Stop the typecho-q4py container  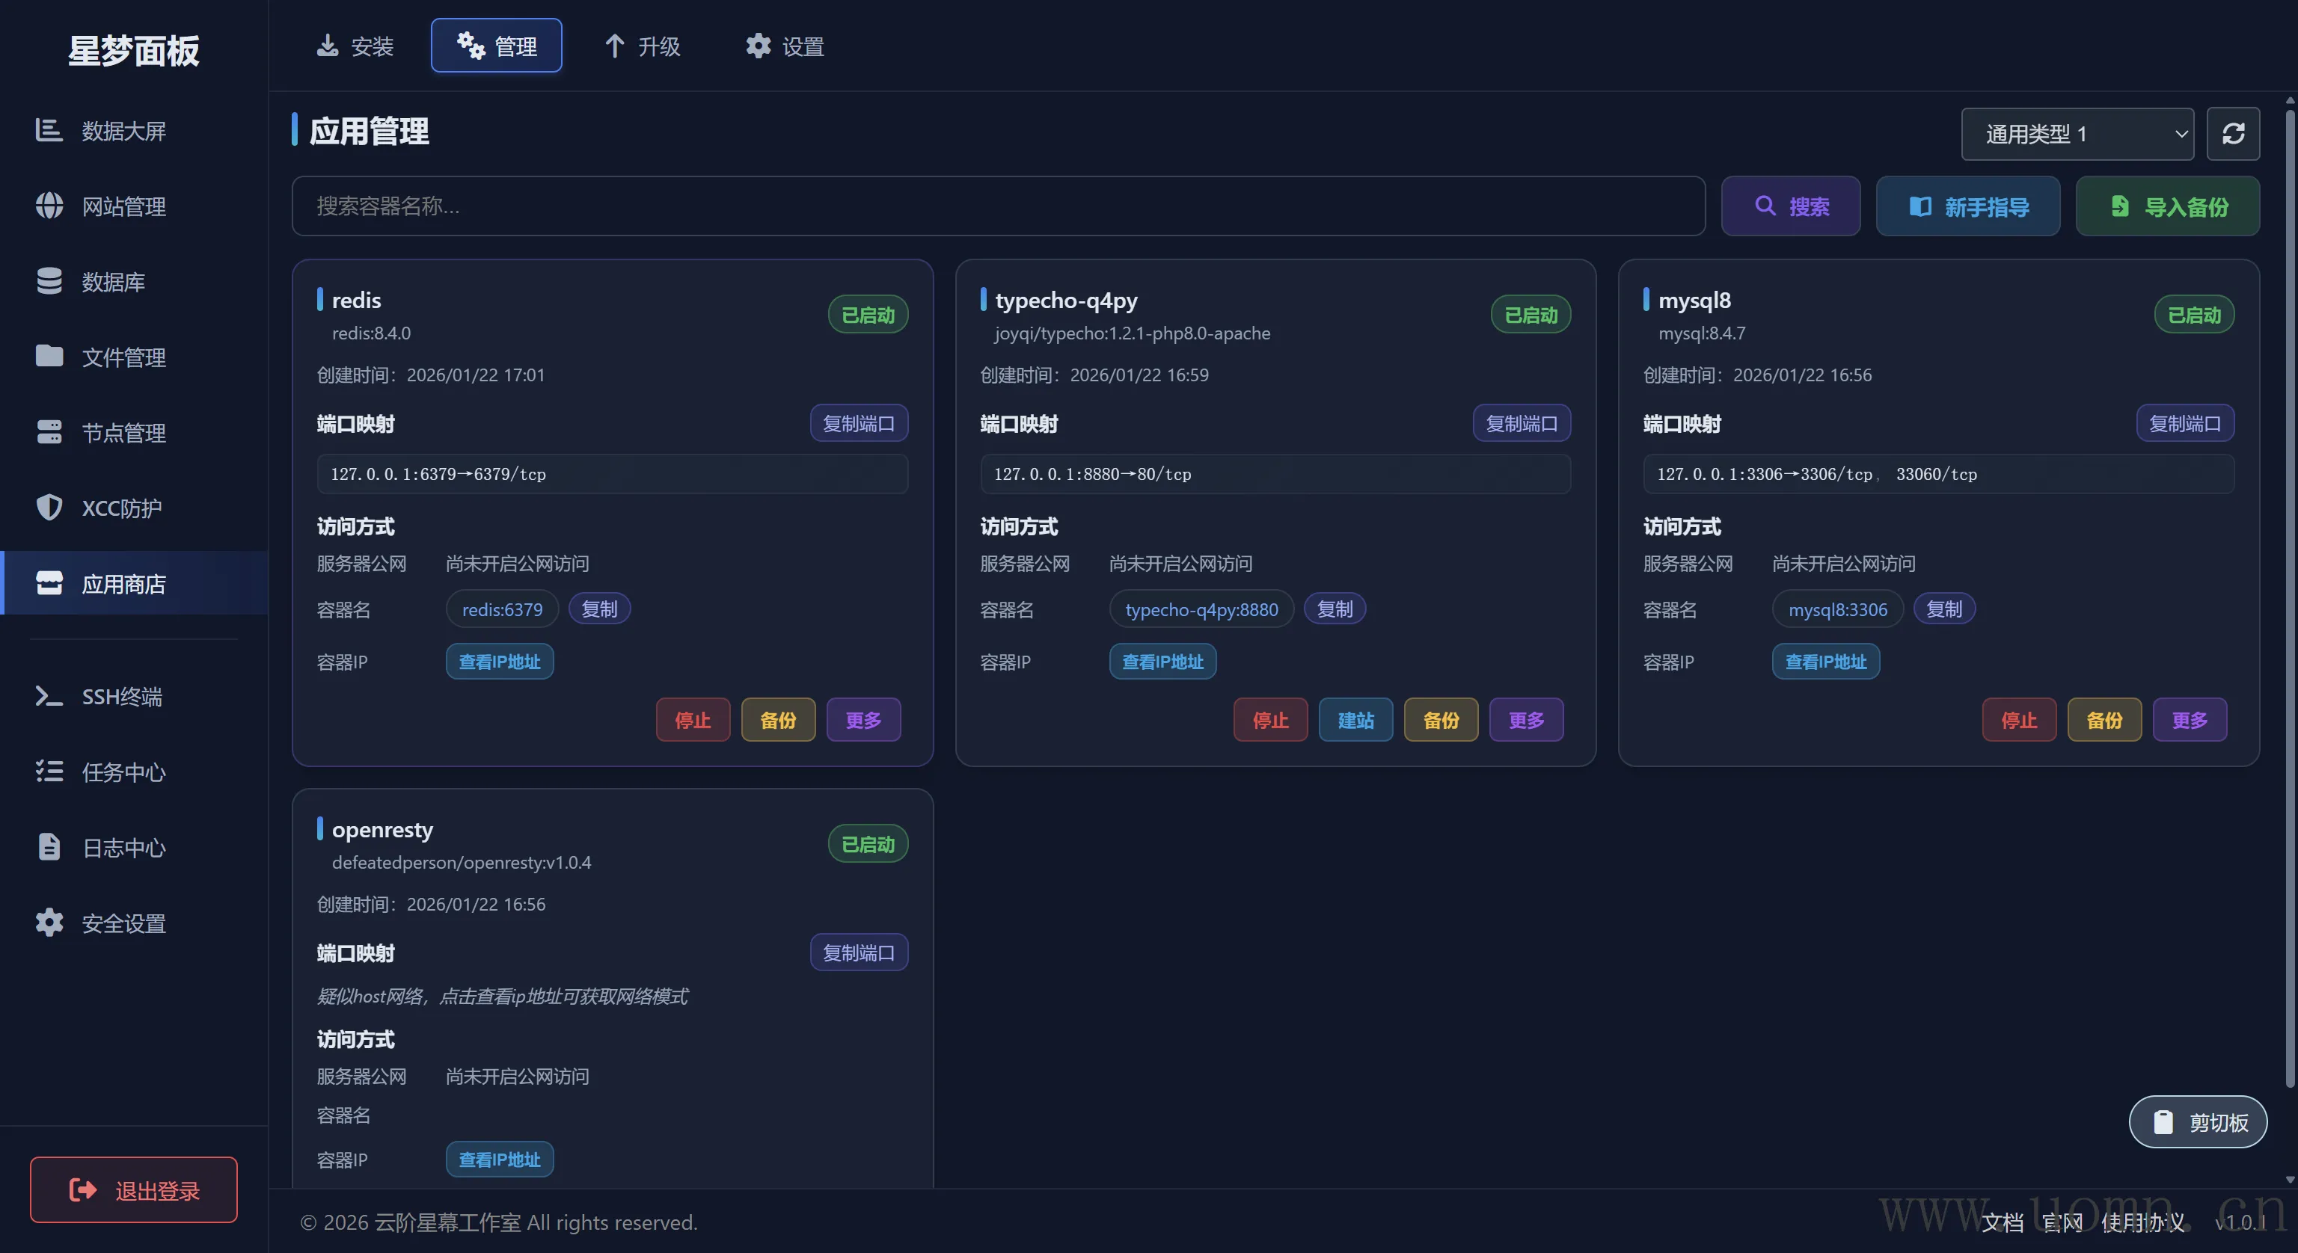coord(1269,720)
